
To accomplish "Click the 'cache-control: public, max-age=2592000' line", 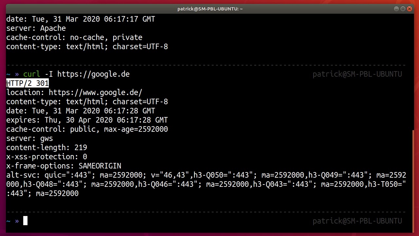I will 87,129.
